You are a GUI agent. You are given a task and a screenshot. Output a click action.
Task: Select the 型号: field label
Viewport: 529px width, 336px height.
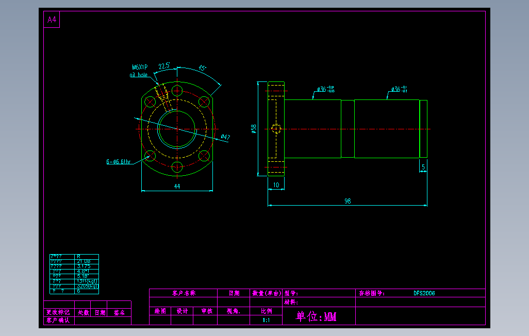tap(291, 293)
